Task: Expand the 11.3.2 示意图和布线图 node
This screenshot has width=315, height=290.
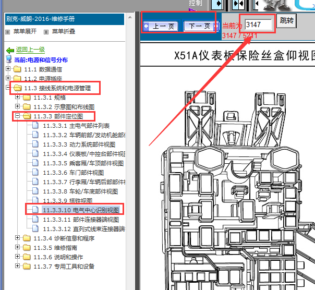Action: point(18,106)
